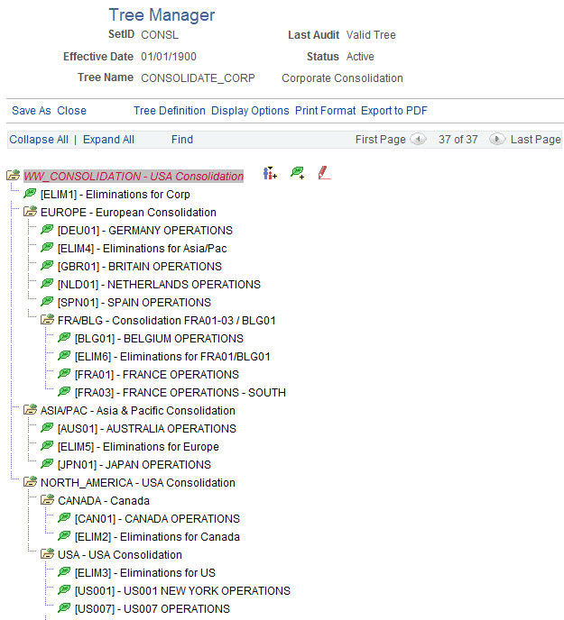The image size is (564, 620).
Task: Click the leaf icon beside NLD01
Action: (47, 284)
